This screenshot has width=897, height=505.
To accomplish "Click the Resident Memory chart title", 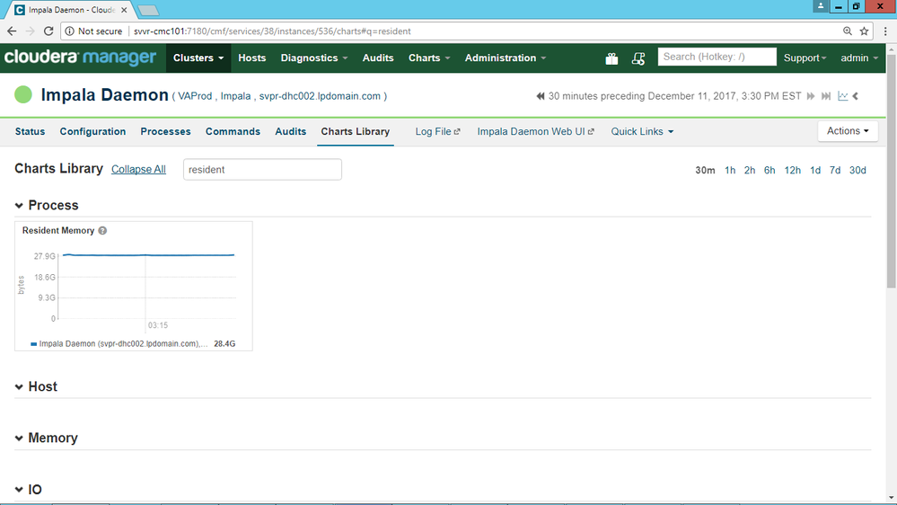I will 58,230.
